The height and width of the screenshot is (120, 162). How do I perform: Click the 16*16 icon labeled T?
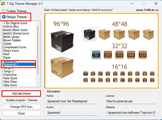point(137,80)
